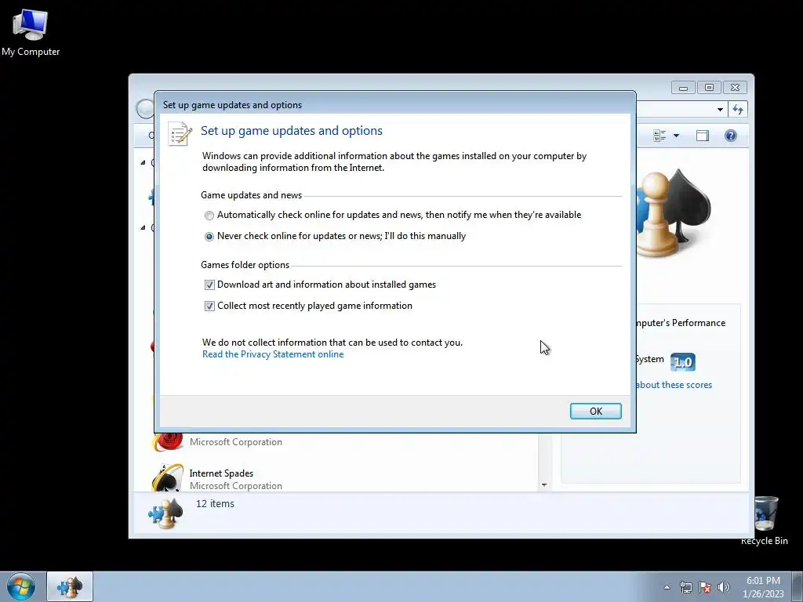Select Never check online for updates option
Screen dimensions: 803x602
tap(209, 237)
